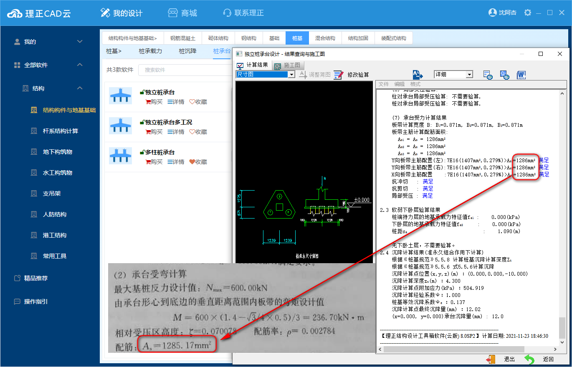Click vertical scrollbar of result text
Image resolution: width=572 pixels, height=367 pixels.
[x=562, y=218]
